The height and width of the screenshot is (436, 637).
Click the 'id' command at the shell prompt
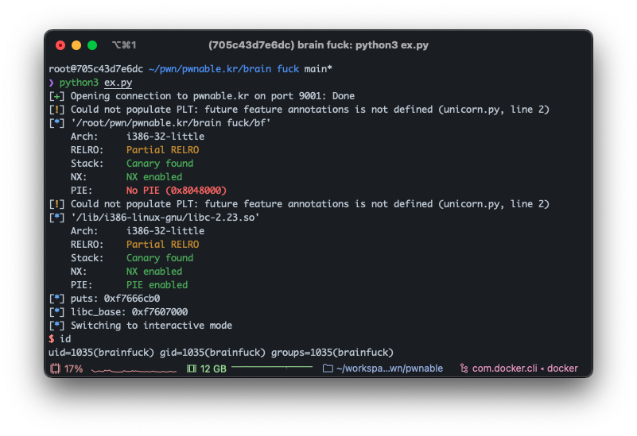[65, 339]
